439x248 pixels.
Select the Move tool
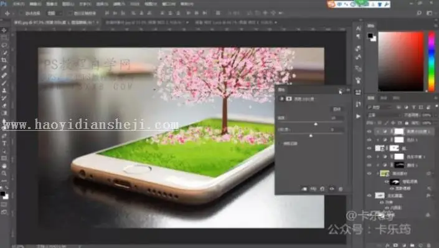4,30
